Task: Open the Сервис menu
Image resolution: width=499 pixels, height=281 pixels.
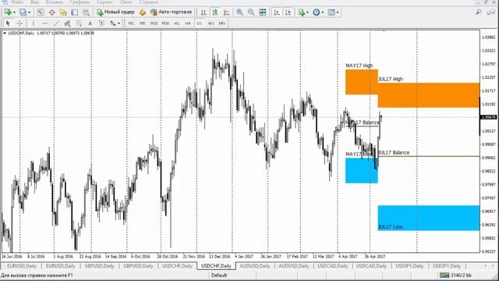Action: (105, 2)
